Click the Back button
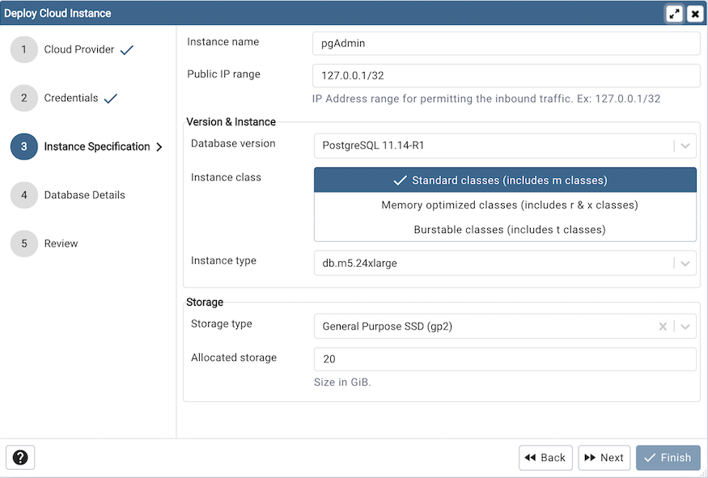The image size is (708, 478). (545, 458)
